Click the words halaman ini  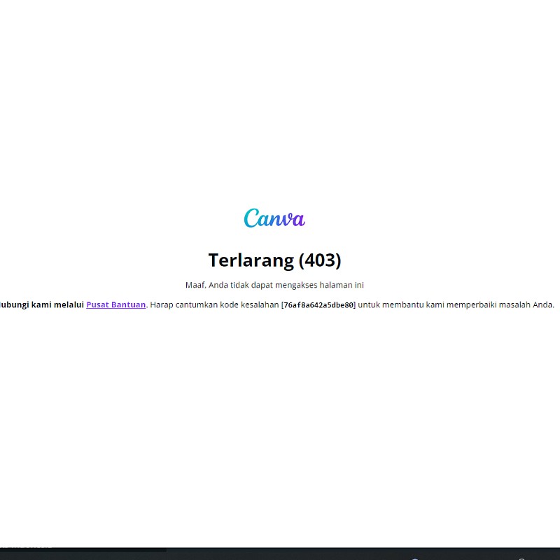[344, 285]
